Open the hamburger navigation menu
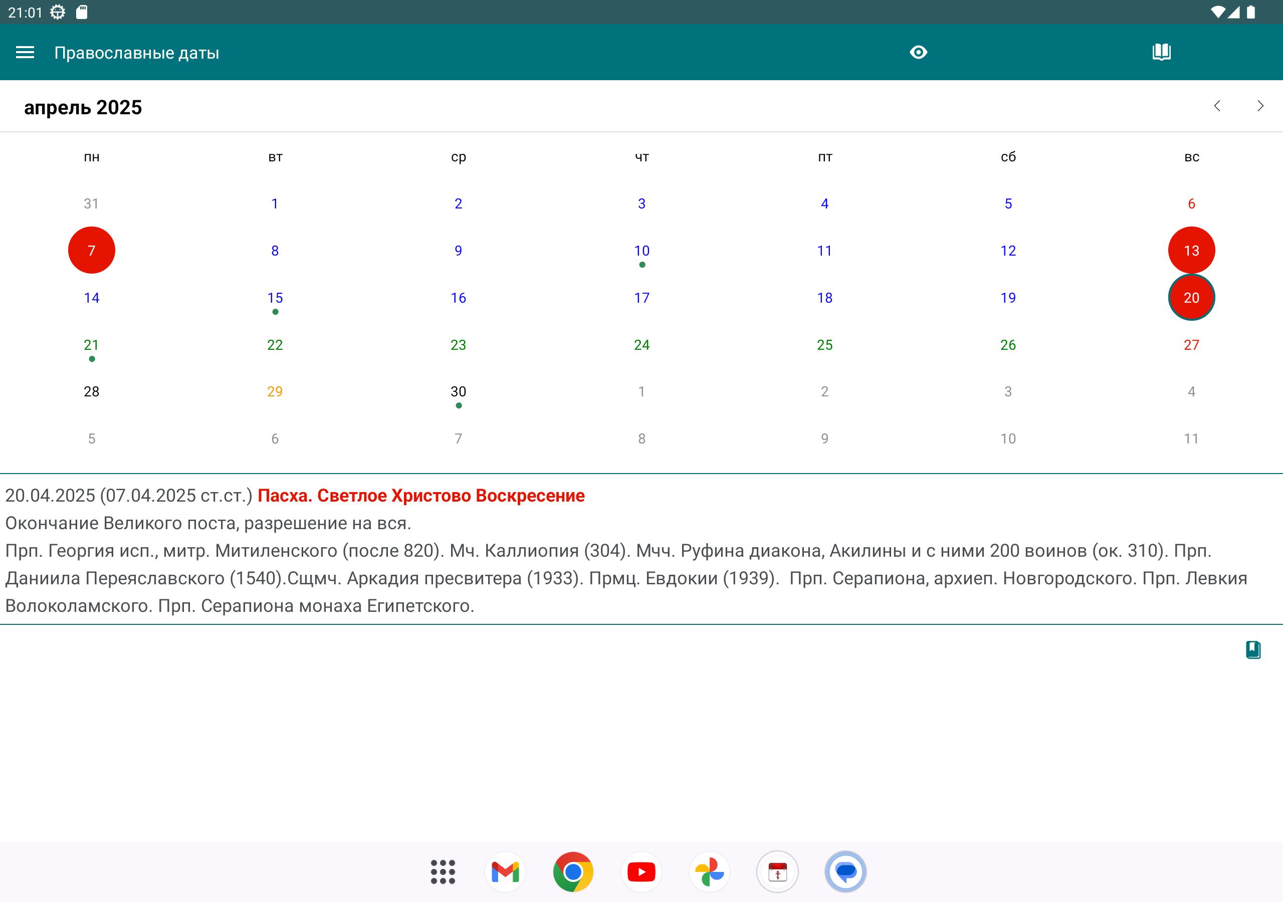Viewport: 1283px width, 902px height. (25, 53)
